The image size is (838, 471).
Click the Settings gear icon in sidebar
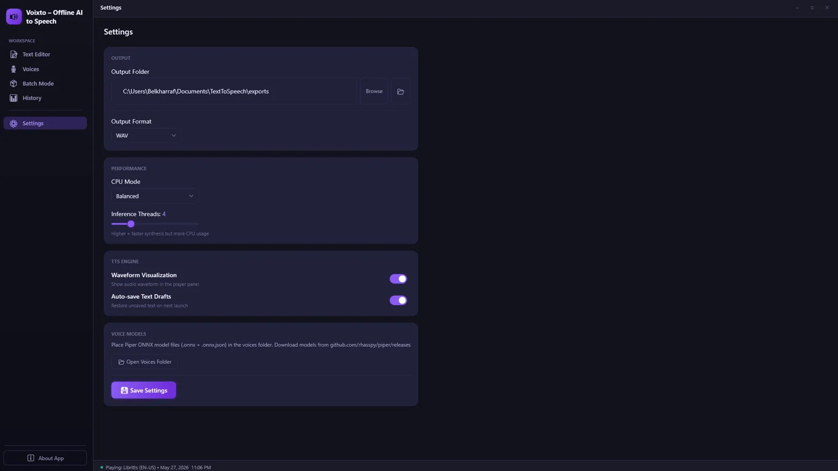coord(14,124)
